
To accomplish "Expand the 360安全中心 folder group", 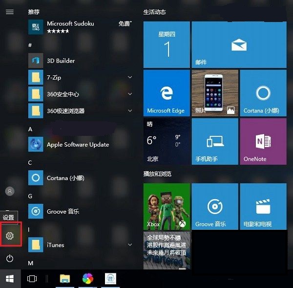I will pos(130,94).
